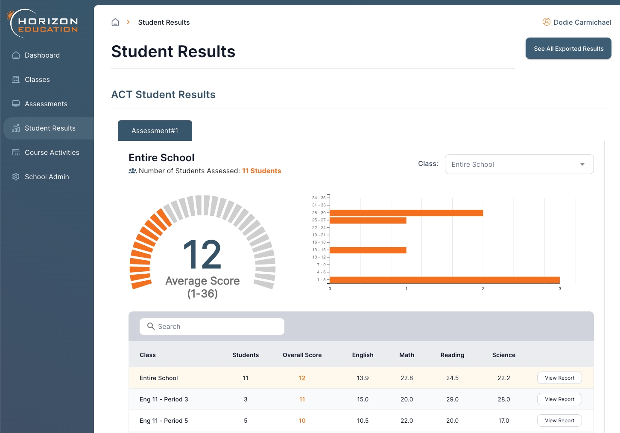Expand Class list using dropdown arrow
620x433 pixels.
click(582, 164)
